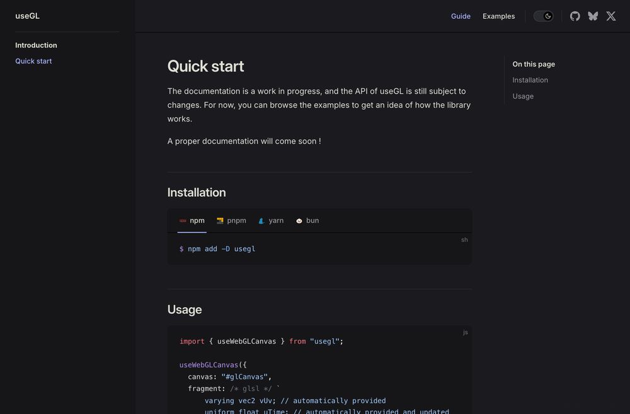Open Quick start in the sidebar
630x414 pixels.
33,61
